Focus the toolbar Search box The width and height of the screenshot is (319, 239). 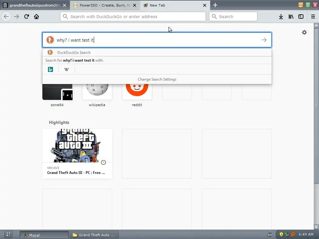coord(233,16)
